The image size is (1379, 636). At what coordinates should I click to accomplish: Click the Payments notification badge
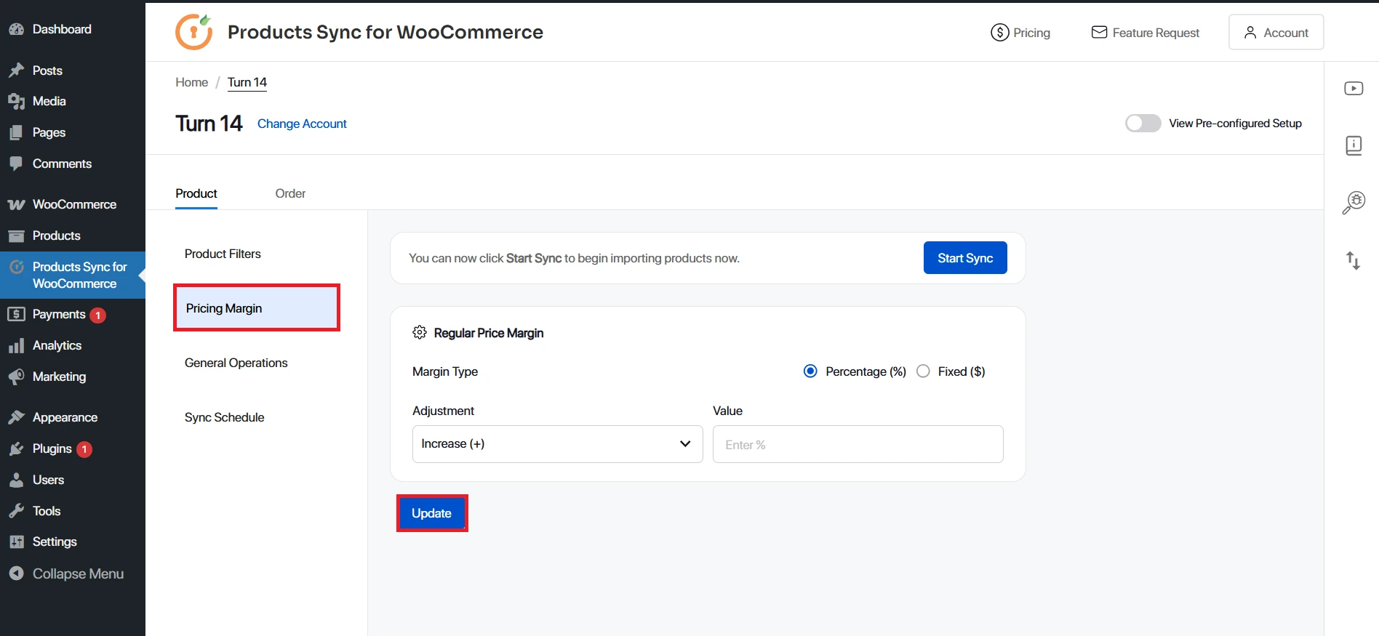click(97, 315)
